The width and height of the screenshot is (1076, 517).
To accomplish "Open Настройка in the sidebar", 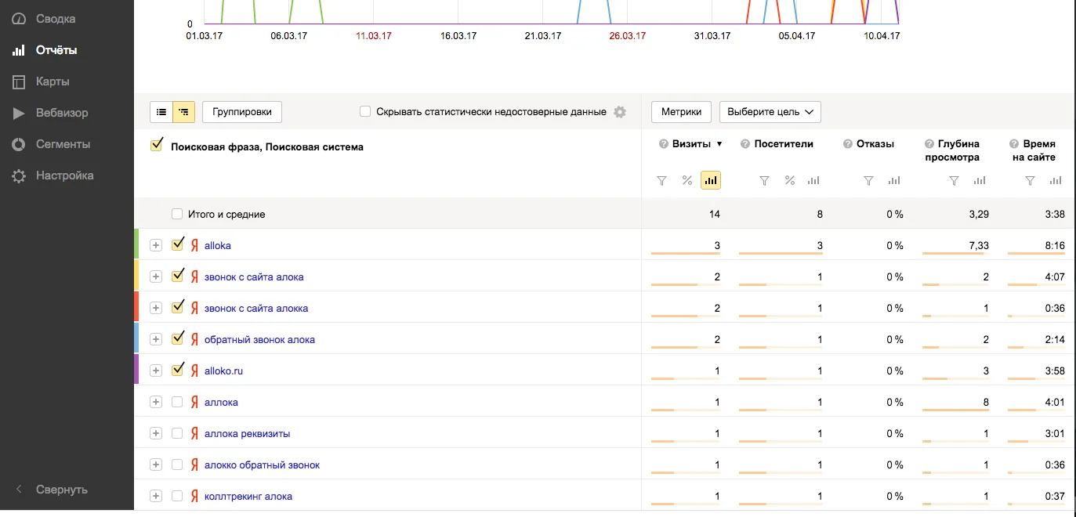I will (x=64, y=175).
